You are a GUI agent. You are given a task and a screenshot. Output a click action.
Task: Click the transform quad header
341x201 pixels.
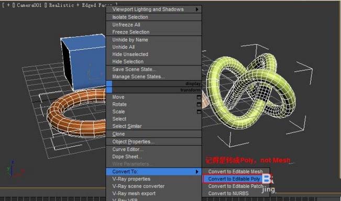pyautogui.click(x=154, y=90)
